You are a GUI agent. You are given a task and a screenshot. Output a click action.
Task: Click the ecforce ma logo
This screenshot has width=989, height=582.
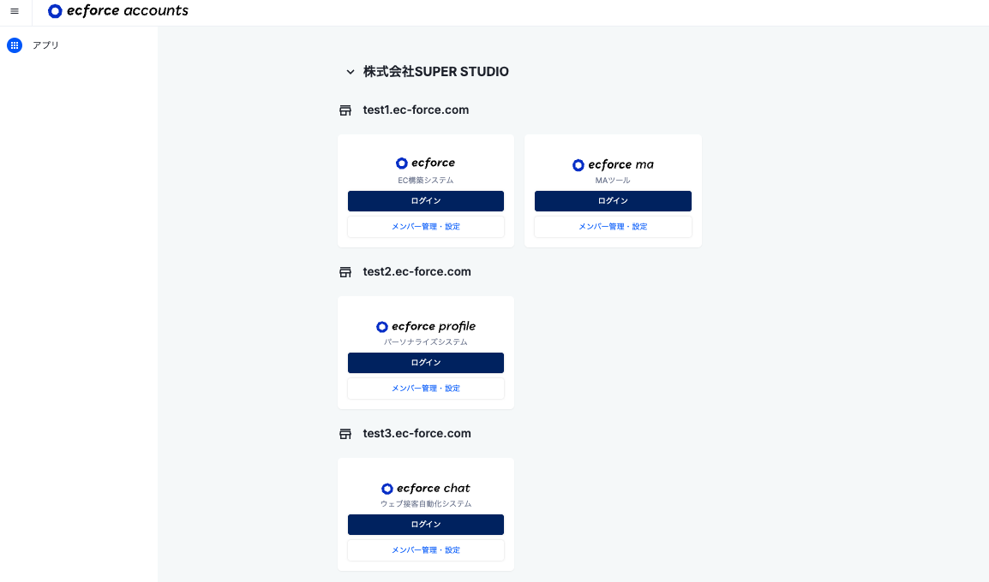click(613, 163)
